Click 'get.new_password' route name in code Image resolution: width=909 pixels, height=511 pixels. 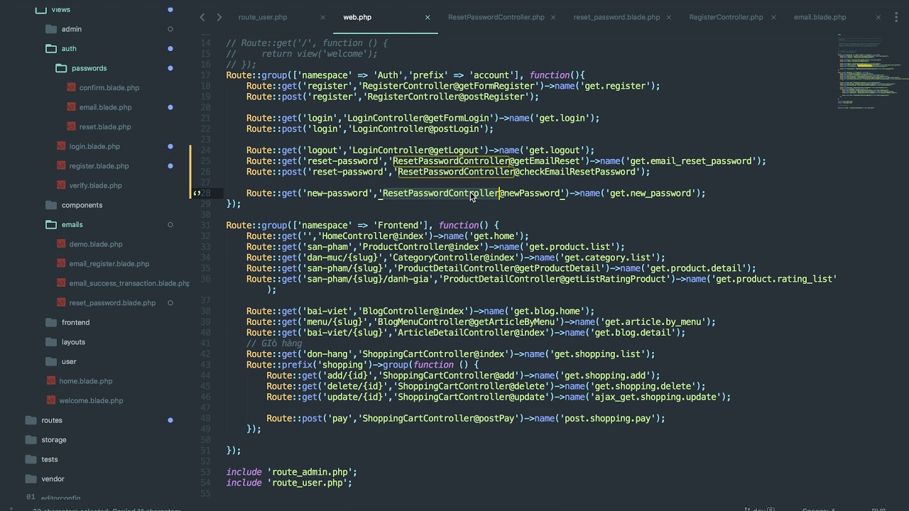(x=651, y=193)
